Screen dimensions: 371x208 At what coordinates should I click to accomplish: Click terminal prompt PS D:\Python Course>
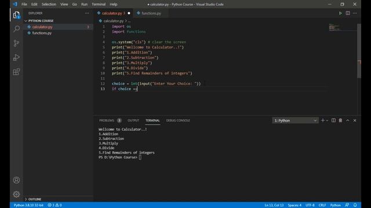click(x=118, y=157)
